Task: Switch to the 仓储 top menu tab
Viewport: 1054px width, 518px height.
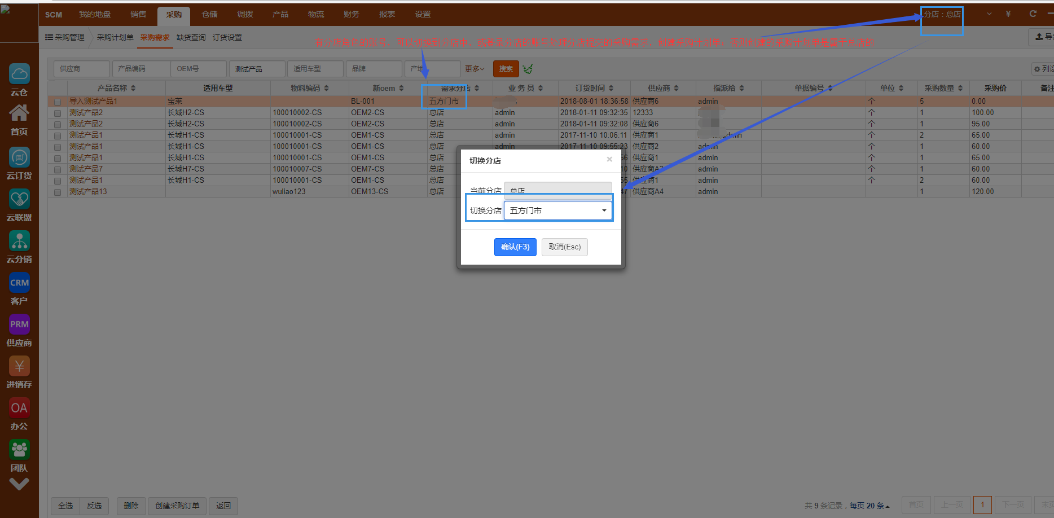Action: [209, 14]
